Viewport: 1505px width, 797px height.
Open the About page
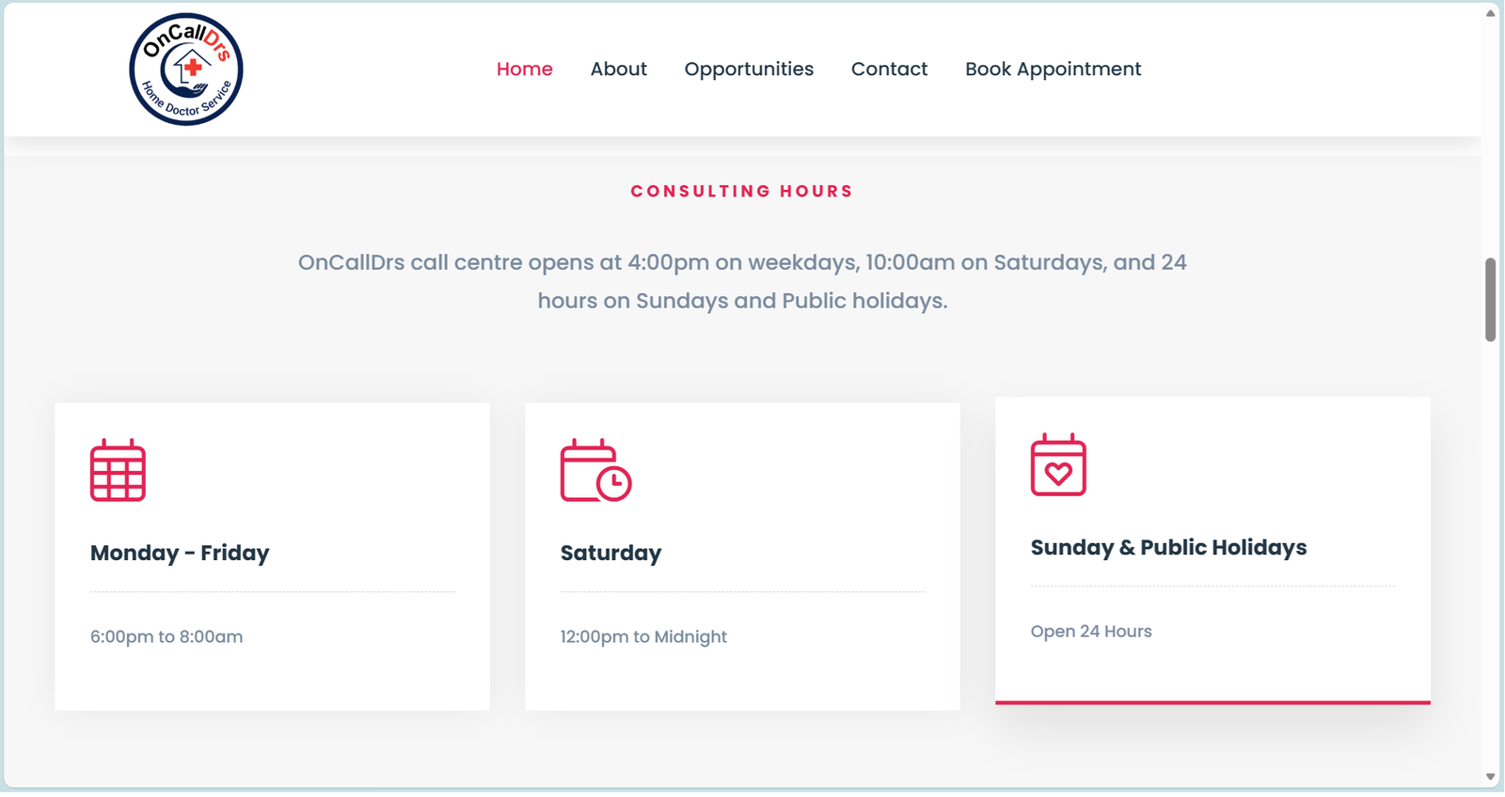[x=618, y=70]
